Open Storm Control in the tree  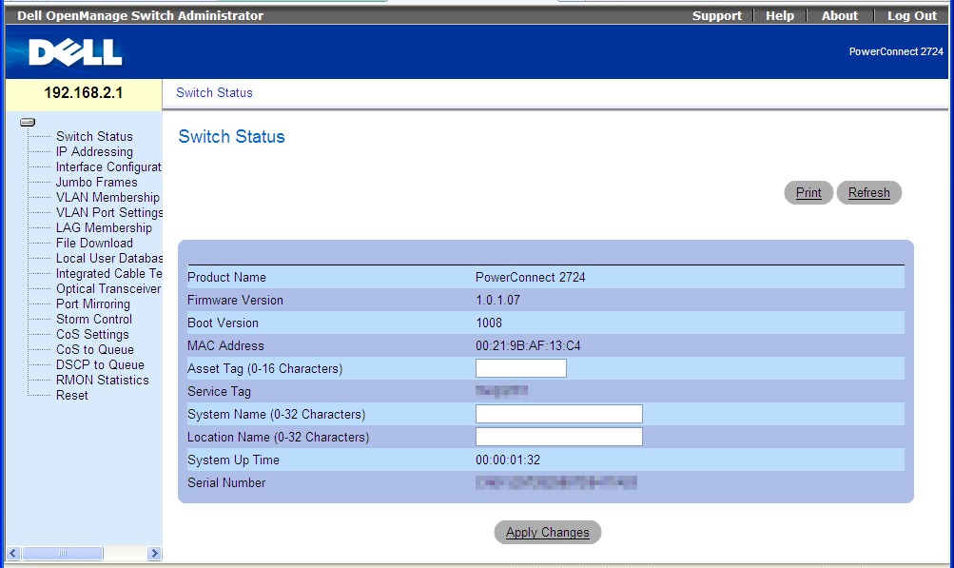[94, 319]
